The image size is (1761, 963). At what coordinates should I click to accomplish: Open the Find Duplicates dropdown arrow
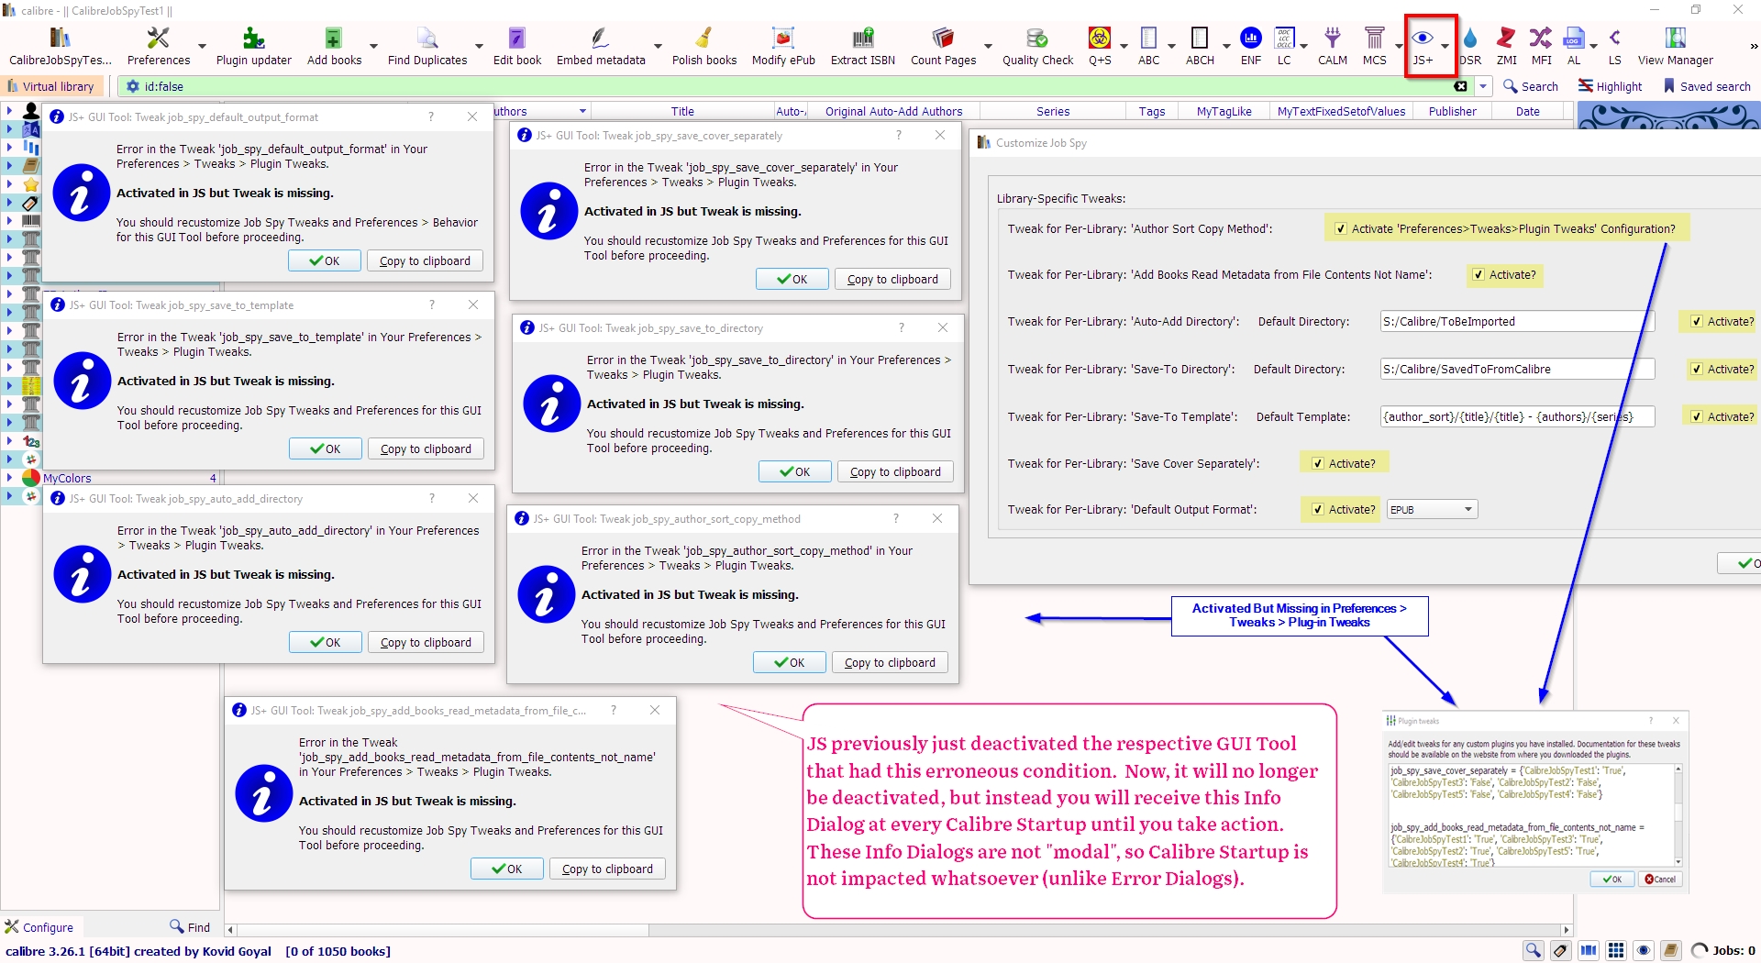point(479,46)
